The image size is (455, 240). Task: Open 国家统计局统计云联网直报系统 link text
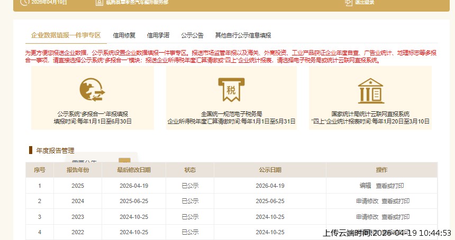point(370,113)
